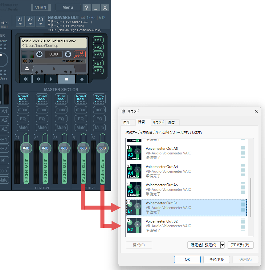Toggle mono on the A1 bus
265x270 pixels.
point(23,110)
